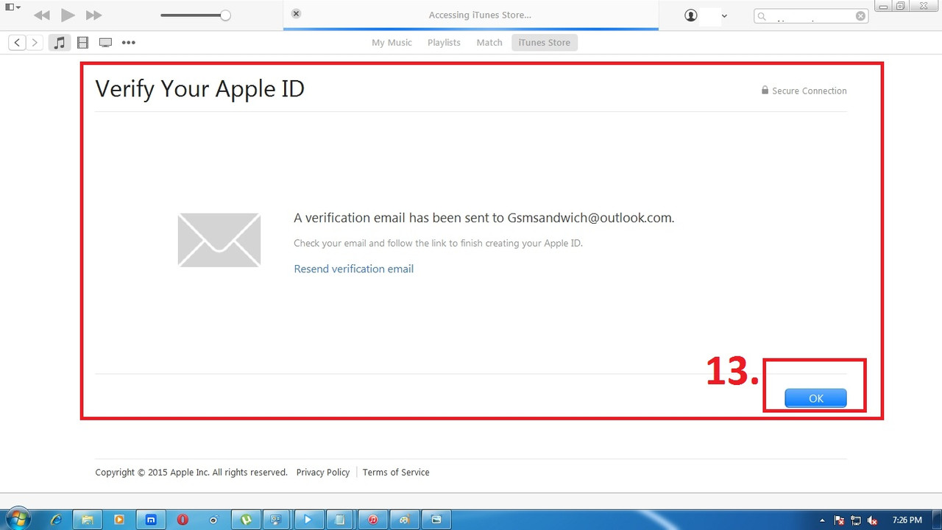Viewport: 942px width, 530px height.
Task: Open the blue play-arrow taskbar icon
Action: click(308, 520)
